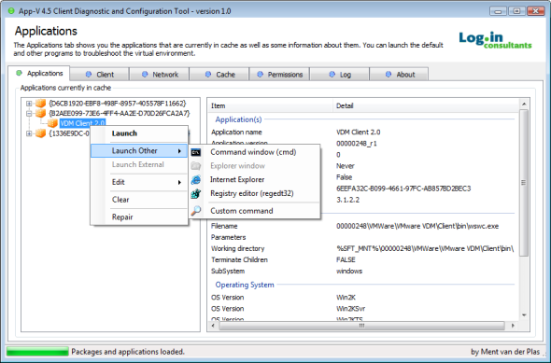Click the Win2KSvr OS Version value
This screenshot has width=551, height=363.
351,309
